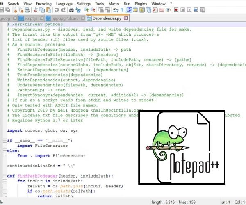Toggle file Monitoring eye icon
This screenshot has width=246, height=205.
pyautogui.click(x=168, y=10)
